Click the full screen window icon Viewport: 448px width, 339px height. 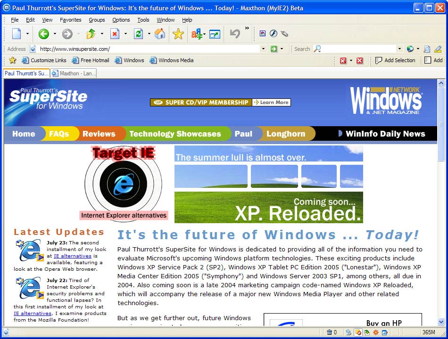click(215, 34)
